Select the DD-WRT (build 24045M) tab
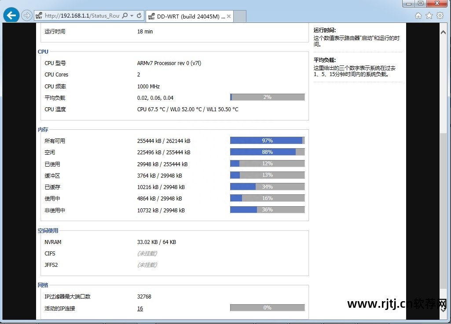 (190, 16)
